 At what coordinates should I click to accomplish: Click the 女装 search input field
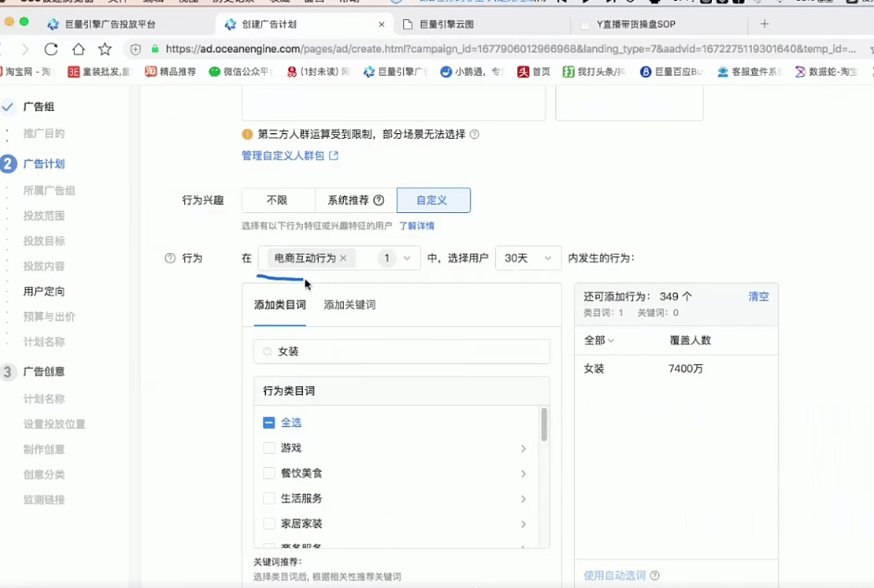(x=402, y=352)
